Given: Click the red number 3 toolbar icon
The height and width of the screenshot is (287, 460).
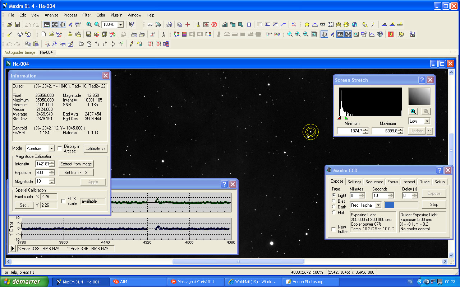Looking at the screenshot, I should (158, 44).
